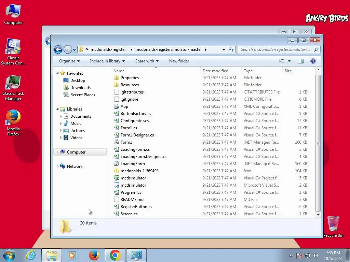Image resolution: width=350 pixels, height=262 pixels.
Task: Click the Forward navigation arrow in Explorer
Action: (68, 49)
